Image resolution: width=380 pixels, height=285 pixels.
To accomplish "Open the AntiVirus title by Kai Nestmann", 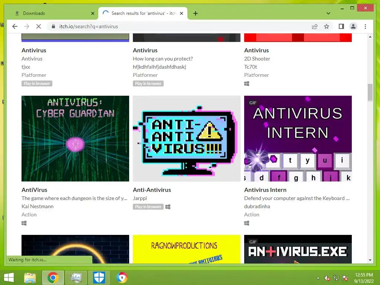I will tap(34, 190).
